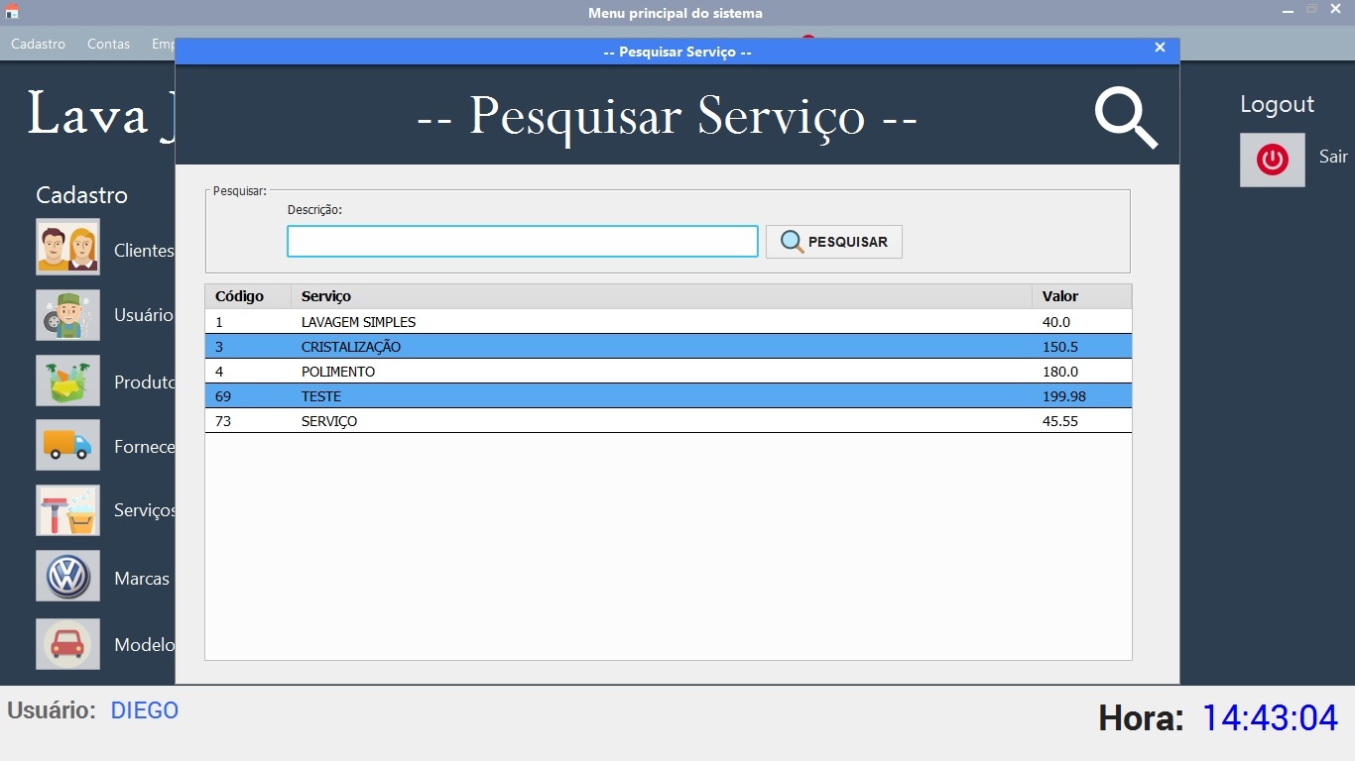1355x761 pixels.
Task: Sort the table by Serviço column
Action: pos(662,296)
